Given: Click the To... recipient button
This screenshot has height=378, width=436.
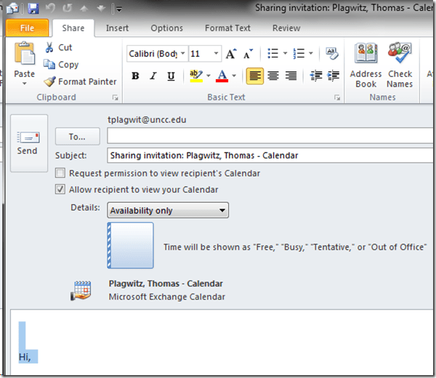Looking at the screenshot, I should point(77,136).
